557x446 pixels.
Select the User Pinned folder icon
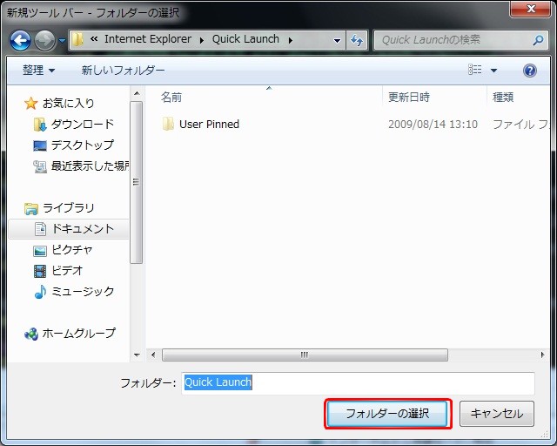[x=169, y=125]
